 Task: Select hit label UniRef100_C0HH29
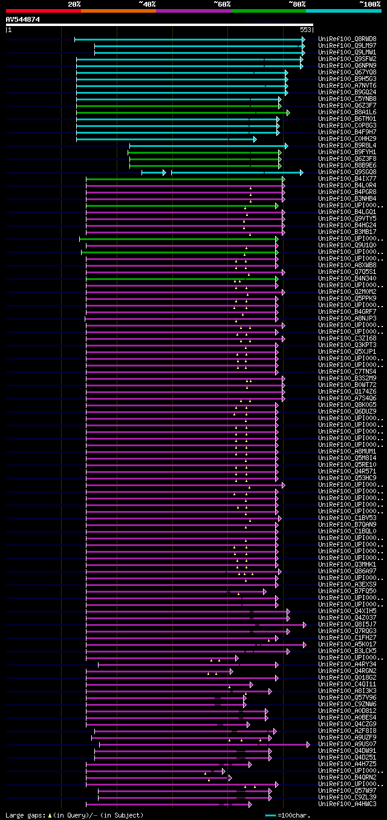coord(347,138)
